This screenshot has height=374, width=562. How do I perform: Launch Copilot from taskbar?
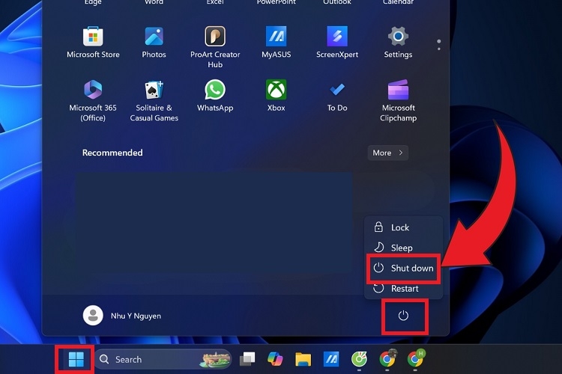275,359
